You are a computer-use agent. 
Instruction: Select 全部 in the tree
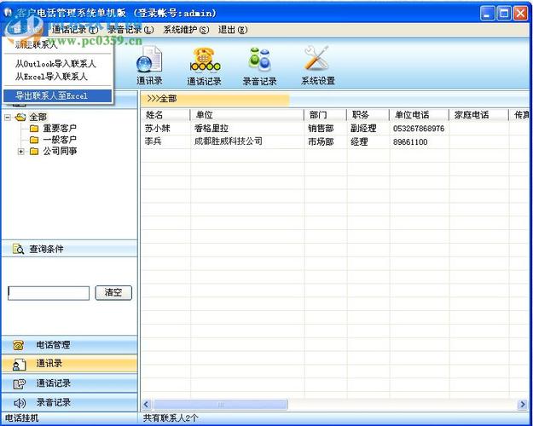coord(38,118)
